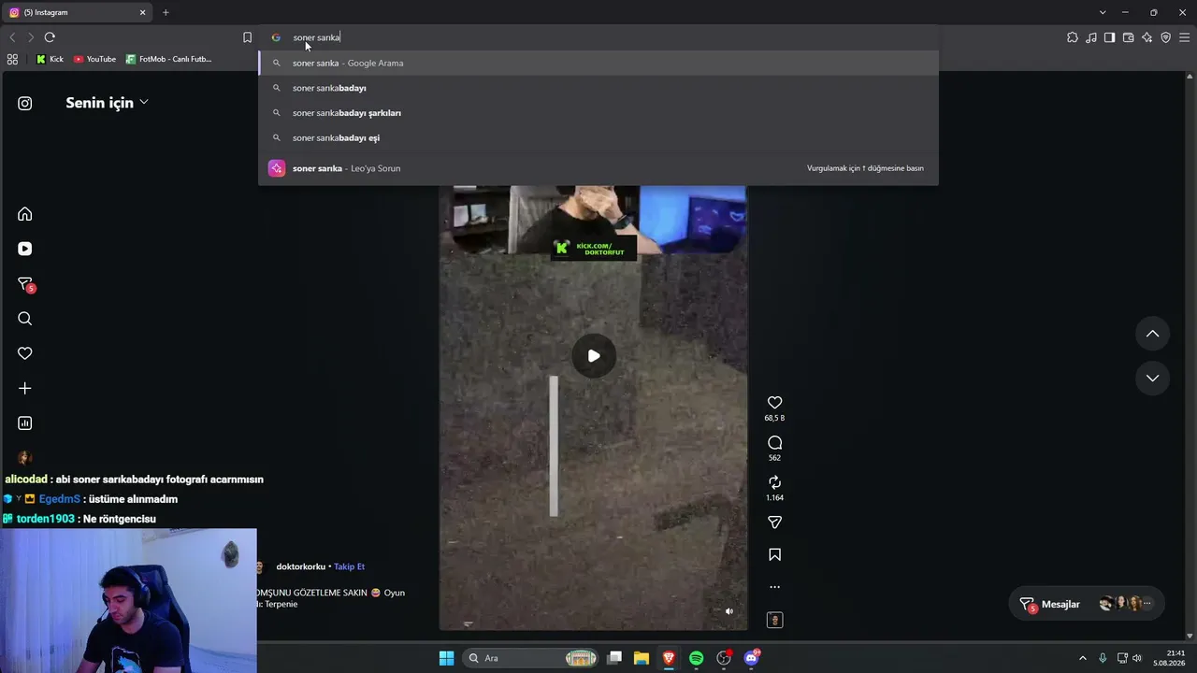1197x673 pixels.
Task: Go forward in the browser
Action: [31, 37]
